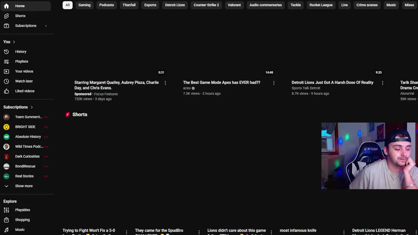Click the Shorts shelf logo icon
This screenshot has width=418, height=235.
tap(68, 115)
